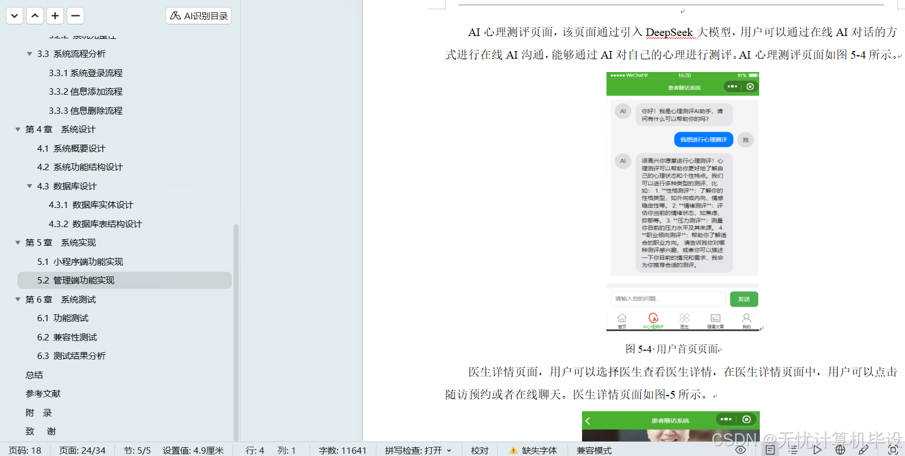Collapse the "3.3 系统流程分析" outline node

(x=30, y=53)
